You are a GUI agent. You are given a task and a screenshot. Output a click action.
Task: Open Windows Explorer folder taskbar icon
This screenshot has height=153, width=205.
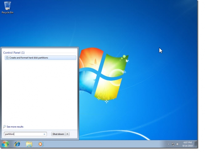pos(29,144)
